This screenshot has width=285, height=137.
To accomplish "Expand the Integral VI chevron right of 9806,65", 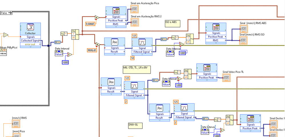I will (x=114, y=54).
